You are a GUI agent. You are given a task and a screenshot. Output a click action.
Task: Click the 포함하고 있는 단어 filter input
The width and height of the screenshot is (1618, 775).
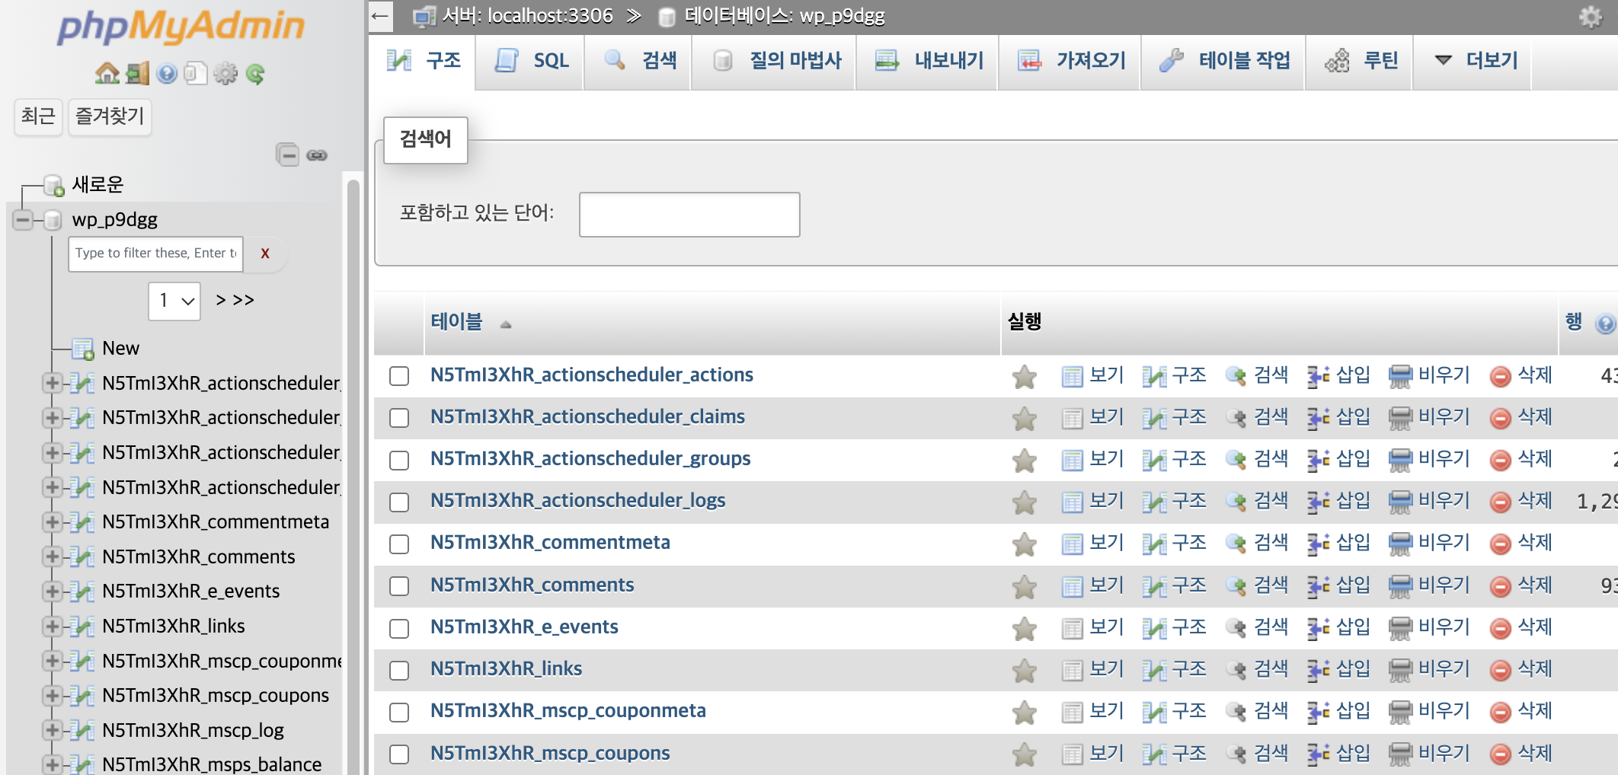pos(689,214)
